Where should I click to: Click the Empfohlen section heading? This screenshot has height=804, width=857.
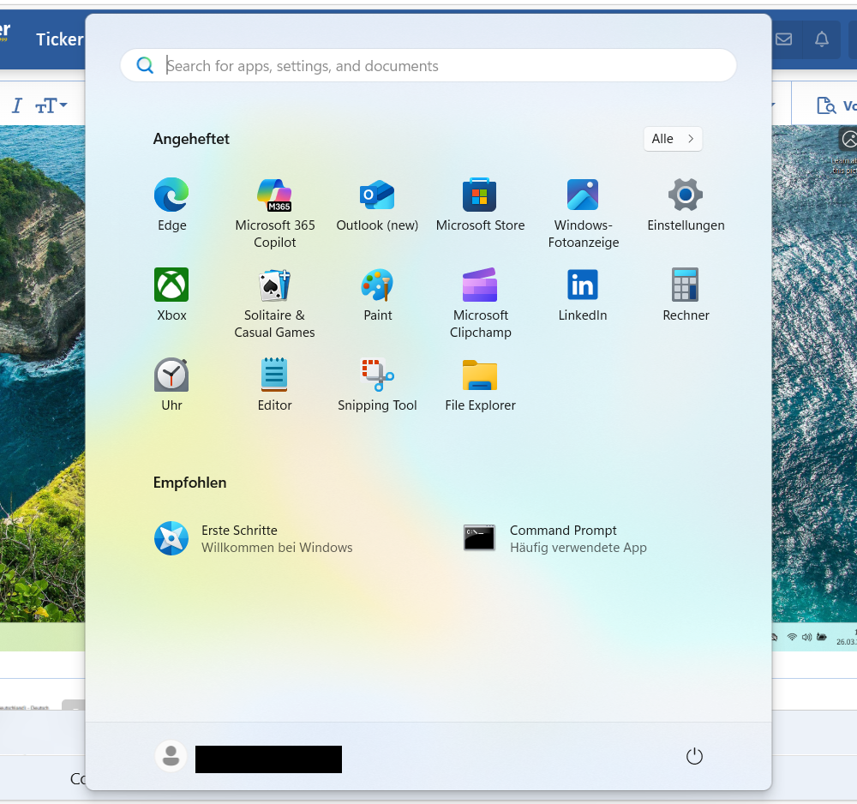(x=189, y=483)
